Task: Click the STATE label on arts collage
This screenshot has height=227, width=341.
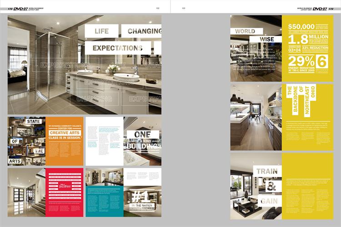Action: coord(35,122)
